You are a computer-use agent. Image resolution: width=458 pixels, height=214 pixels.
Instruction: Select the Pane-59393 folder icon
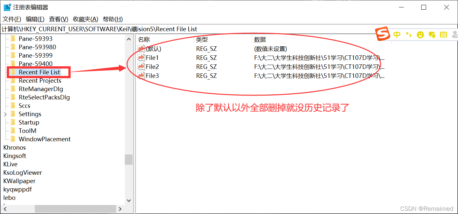pos(13,39)
